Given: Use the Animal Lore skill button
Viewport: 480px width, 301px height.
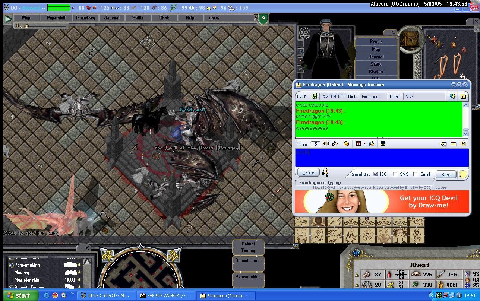Looking at the screenshot, I should (x=248, y=263).
